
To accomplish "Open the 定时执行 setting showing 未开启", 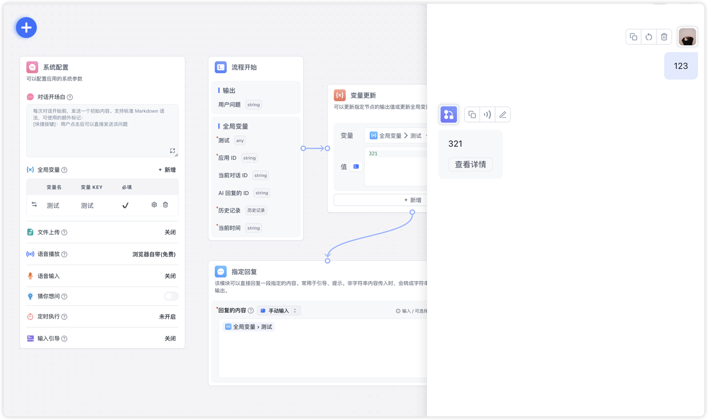I will click(167, 317).
